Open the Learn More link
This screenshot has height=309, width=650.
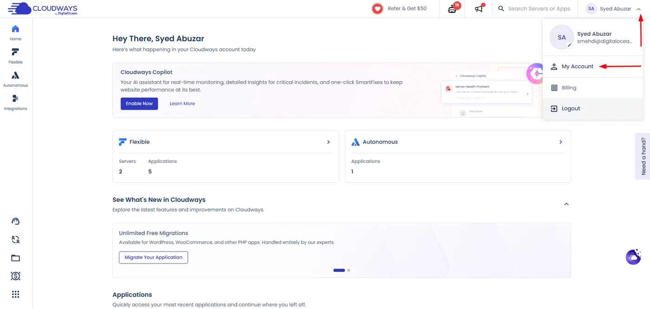tap(182, 103)
